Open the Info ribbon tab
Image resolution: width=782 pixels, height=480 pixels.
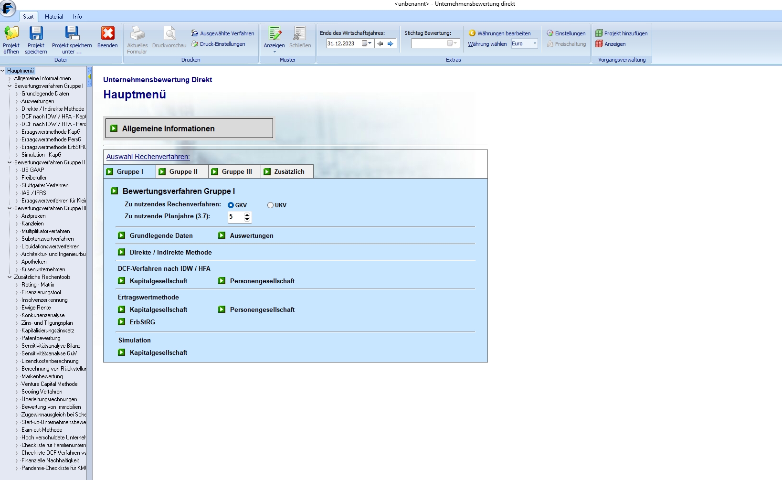pos(77,17)
